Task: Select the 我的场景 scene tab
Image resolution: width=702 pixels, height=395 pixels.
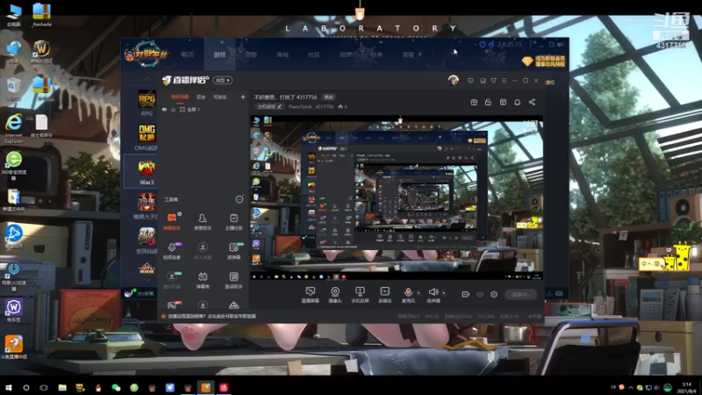Action: (180, 97)
